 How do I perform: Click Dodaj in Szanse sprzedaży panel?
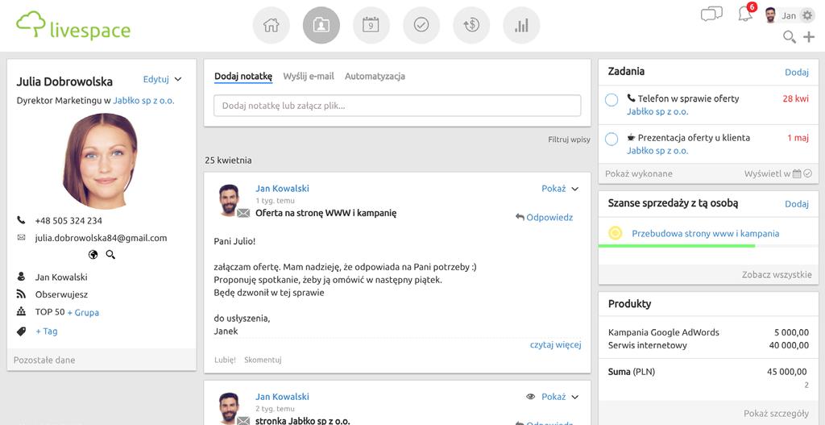[x=797, y=204]
